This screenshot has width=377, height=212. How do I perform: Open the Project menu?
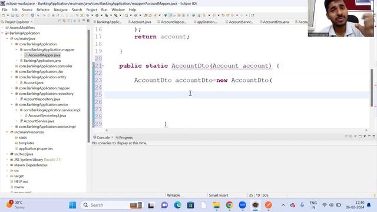click(x=92, y=9)
